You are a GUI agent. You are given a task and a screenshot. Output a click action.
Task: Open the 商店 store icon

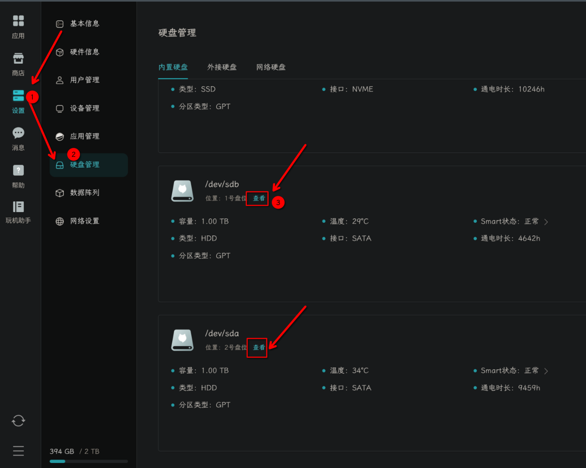point(18,58)
